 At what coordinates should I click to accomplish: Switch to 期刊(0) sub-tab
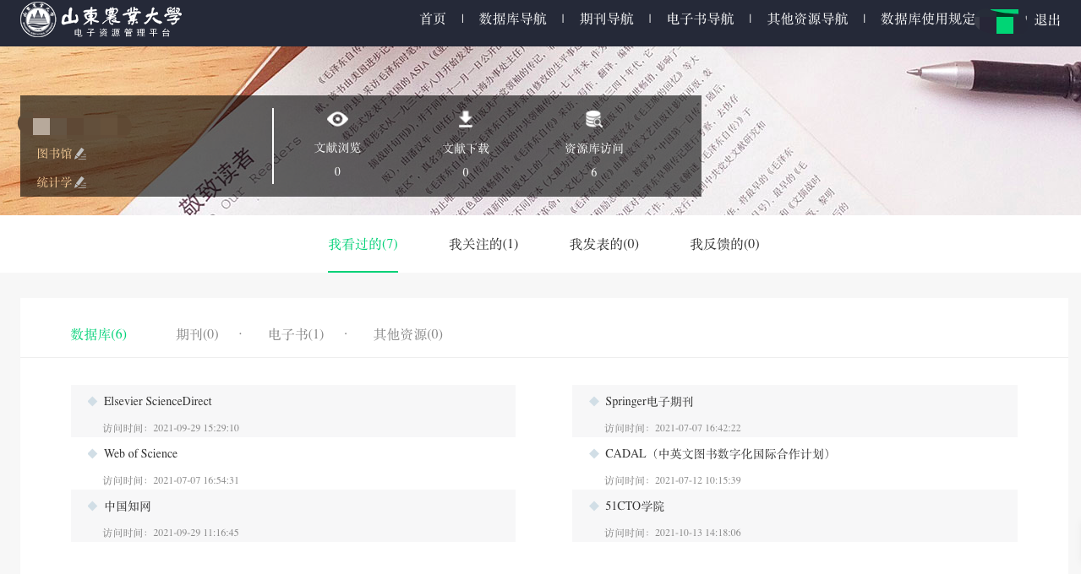point(197,334)
